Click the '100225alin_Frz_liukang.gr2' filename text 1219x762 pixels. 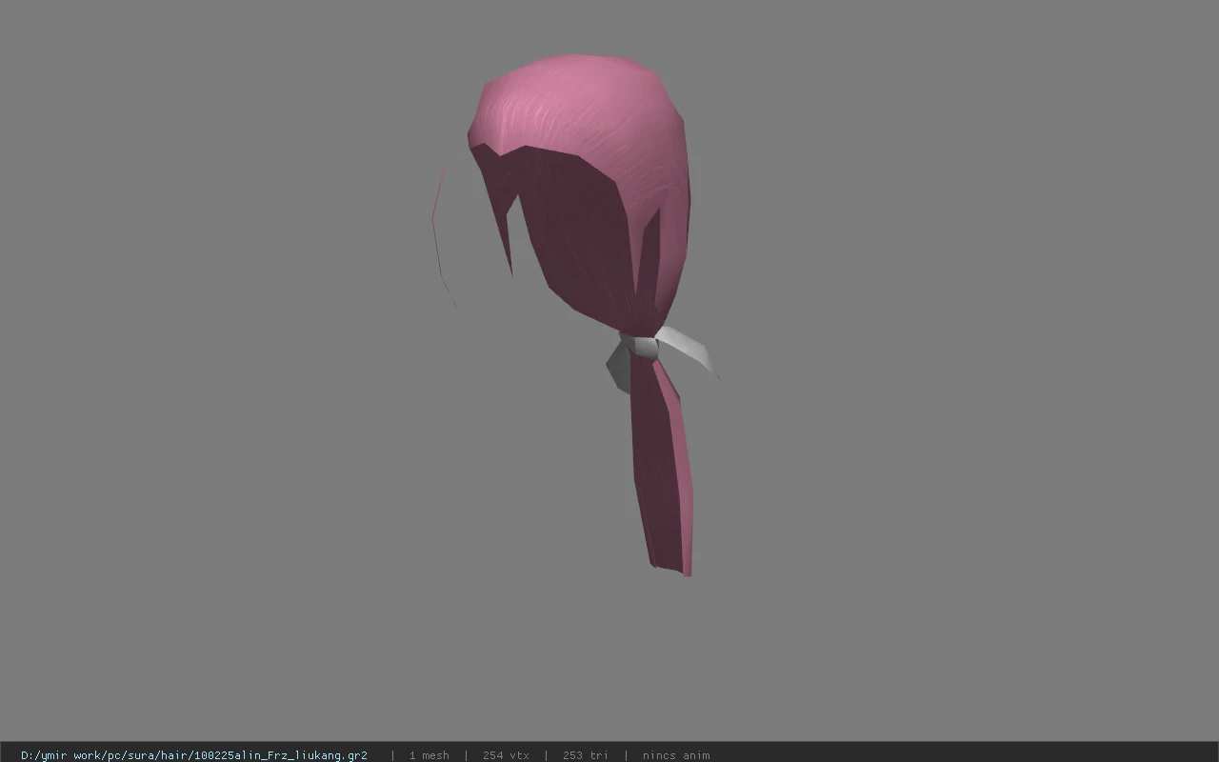[281, 755]
